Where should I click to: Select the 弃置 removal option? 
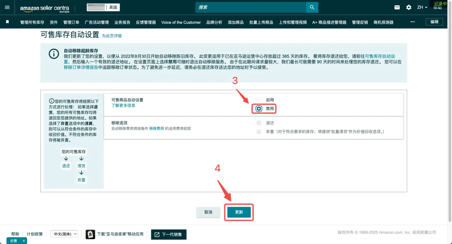[x=259, y=132]
